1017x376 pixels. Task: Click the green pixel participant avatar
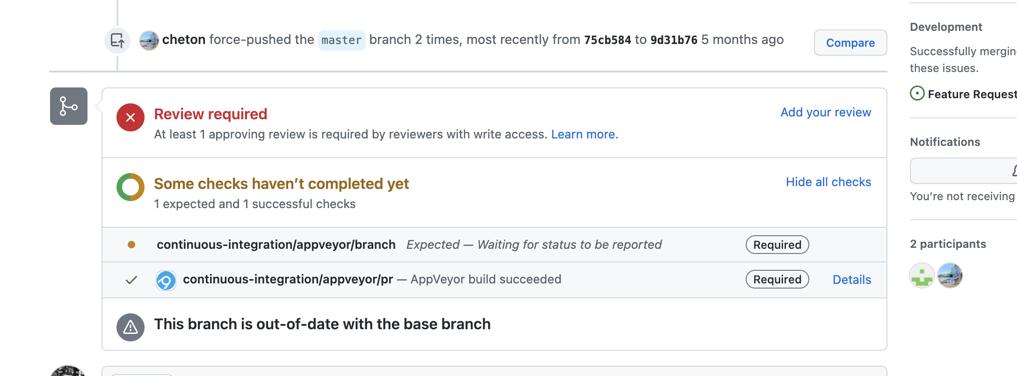click(922, 275)
